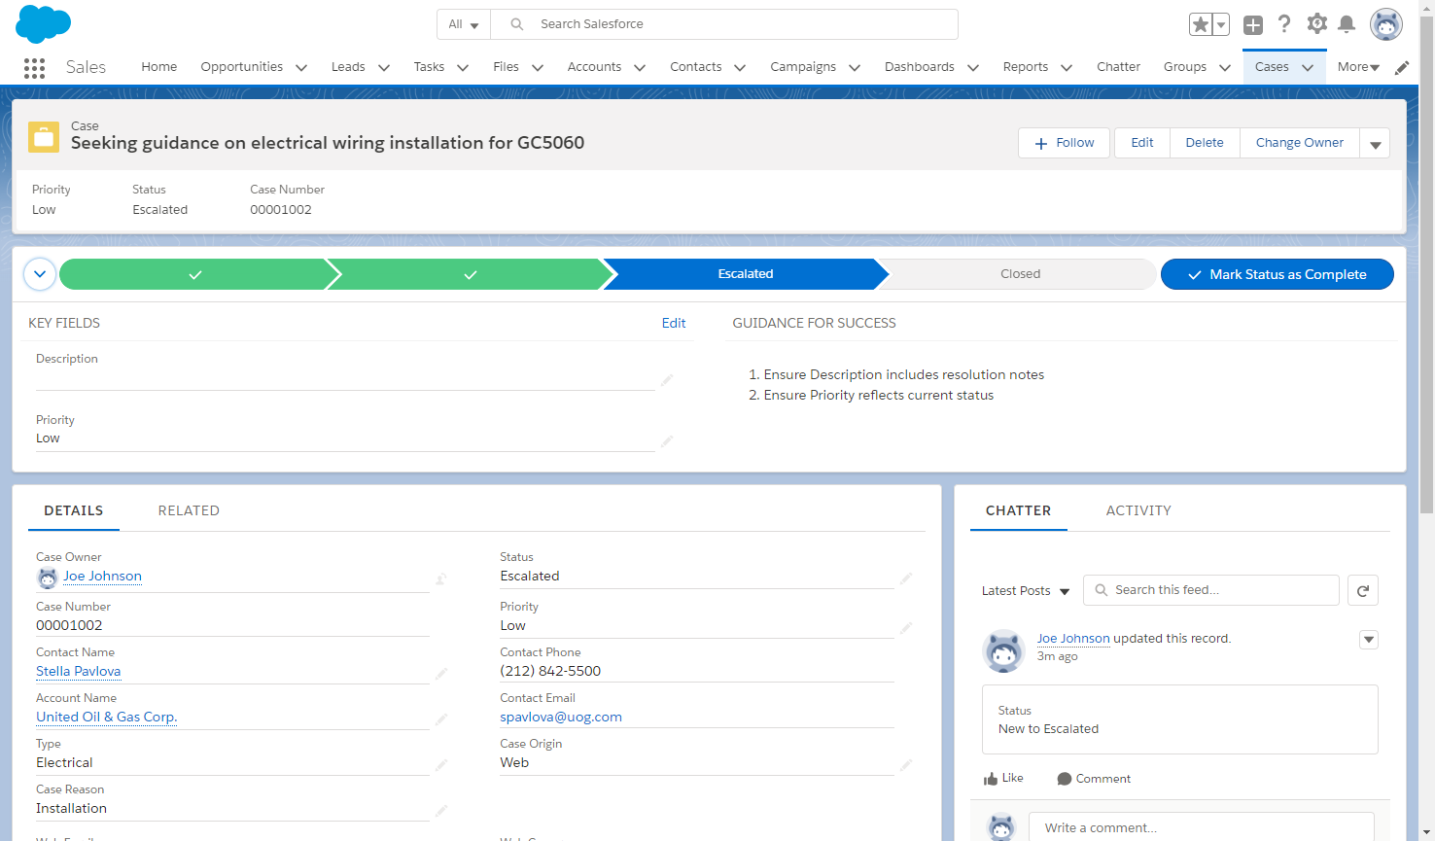This screenshot has height=841, width=1435.
Task: Follow this case
Action: (1064, 142)
